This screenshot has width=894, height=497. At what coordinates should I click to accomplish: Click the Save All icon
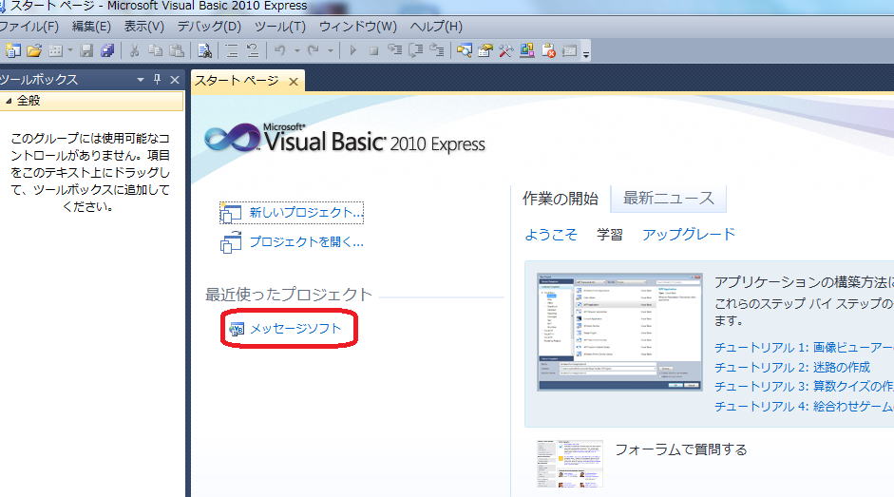pyautogui.click(x=107, y=50)
